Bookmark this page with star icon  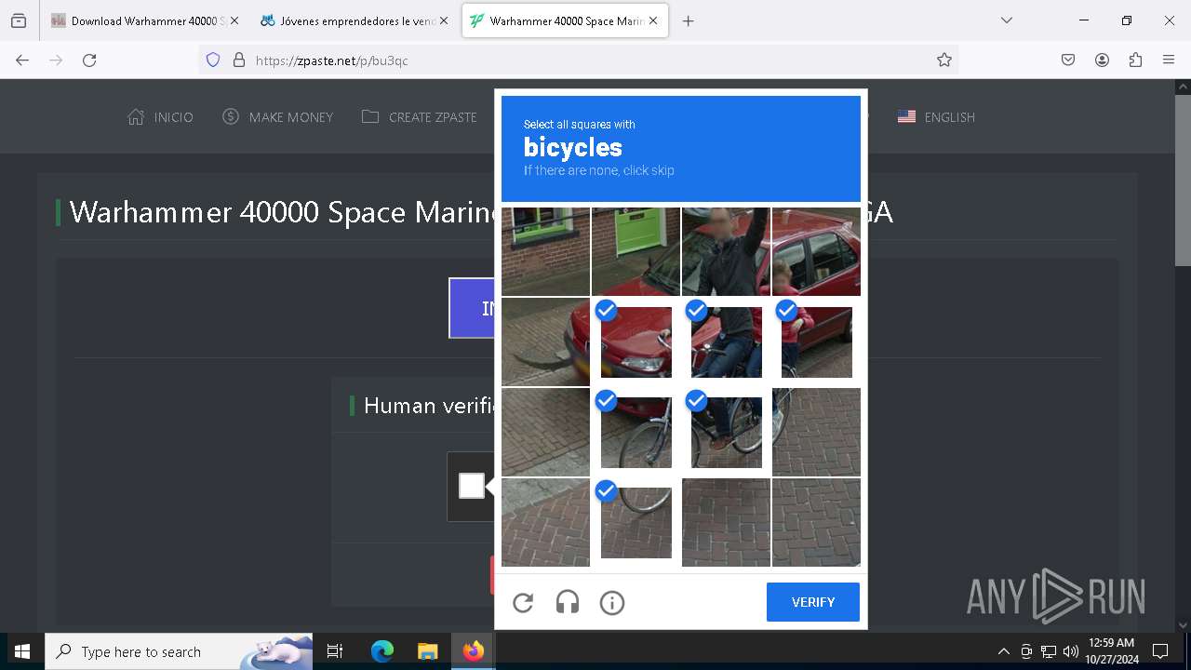click(944, 60)
